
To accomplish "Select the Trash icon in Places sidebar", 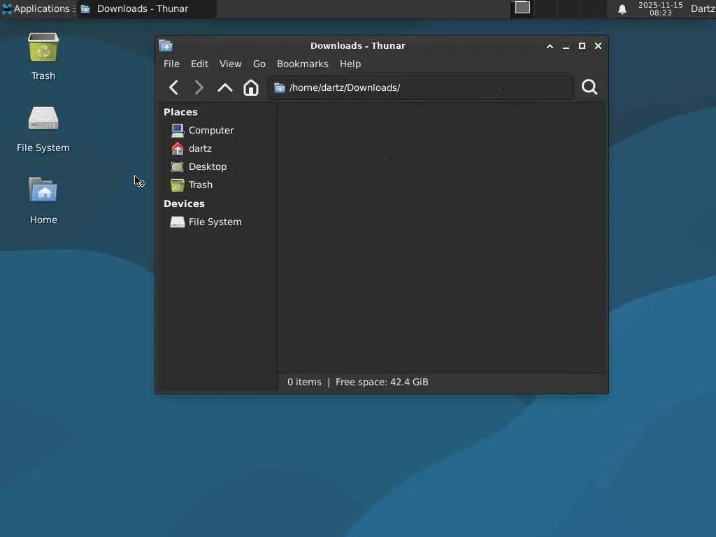I will pos(177,185).
